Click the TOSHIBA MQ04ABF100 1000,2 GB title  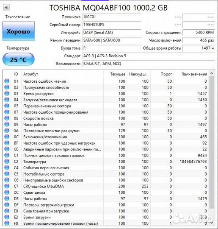click(108, 8)
